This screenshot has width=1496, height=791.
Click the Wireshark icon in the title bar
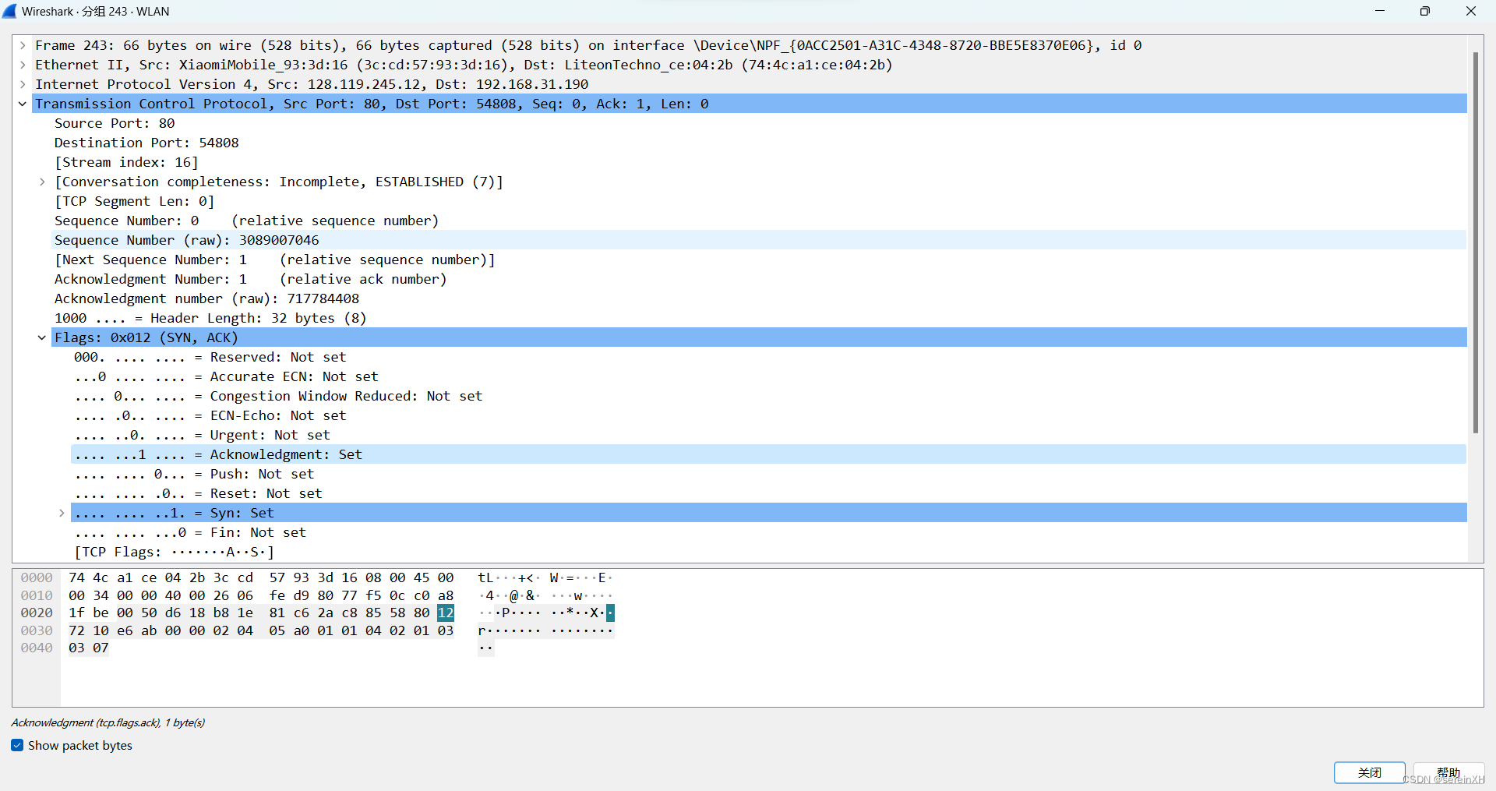point(10,11)
